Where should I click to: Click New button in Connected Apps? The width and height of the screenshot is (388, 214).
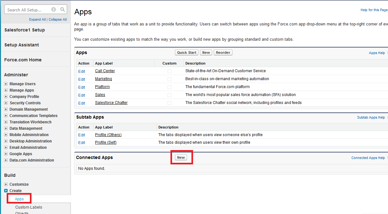coord(181,157)
